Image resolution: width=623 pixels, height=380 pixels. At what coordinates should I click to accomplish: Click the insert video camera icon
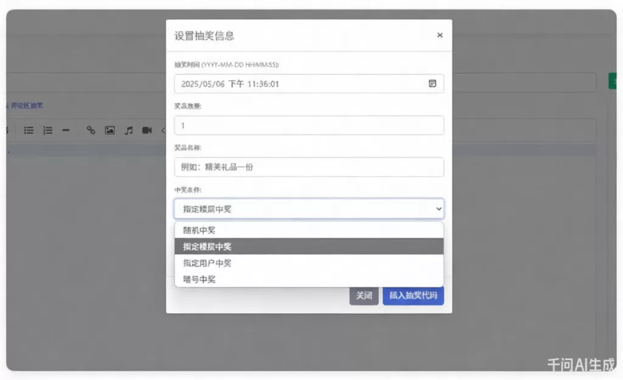point(147,130)
